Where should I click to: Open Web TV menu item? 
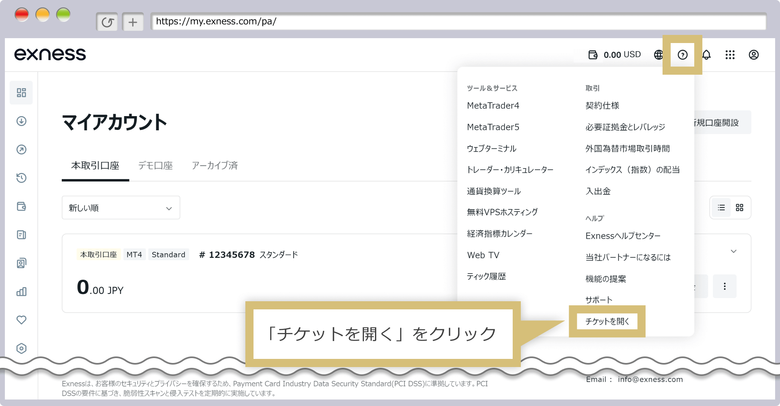[x=483, y=255]
